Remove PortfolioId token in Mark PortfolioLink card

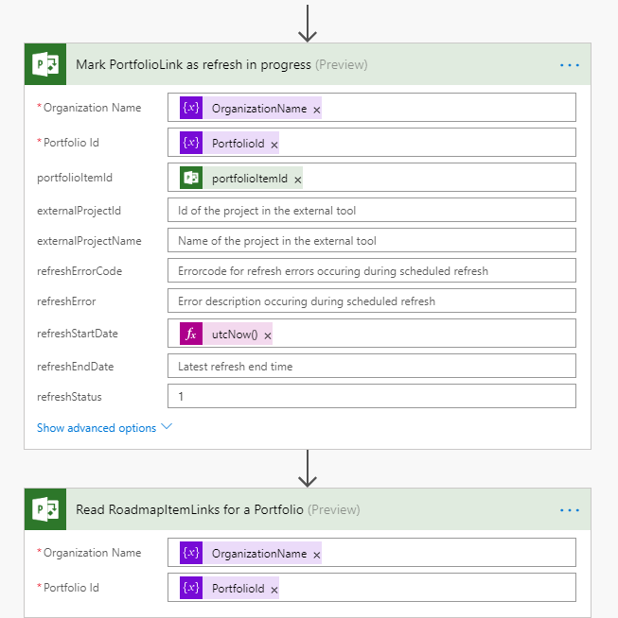274,145
